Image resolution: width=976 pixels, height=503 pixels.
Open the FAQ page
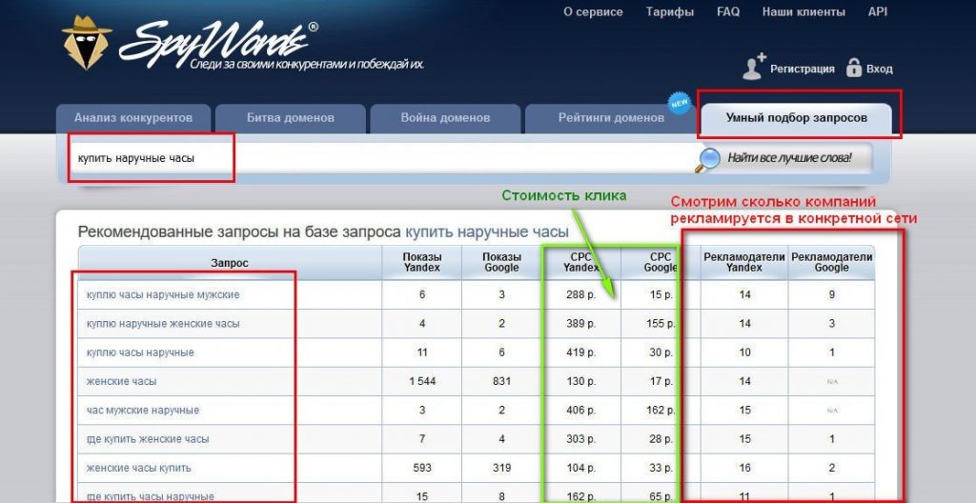point(728,11)
